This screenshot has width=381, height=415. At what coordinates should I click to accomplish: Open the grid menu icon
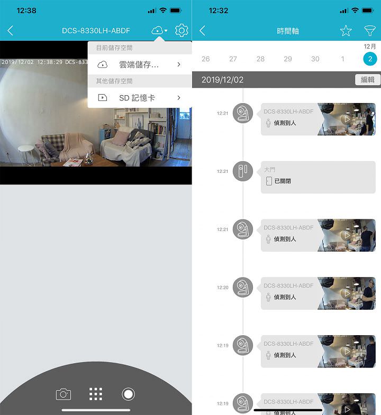tap(96, 394)
